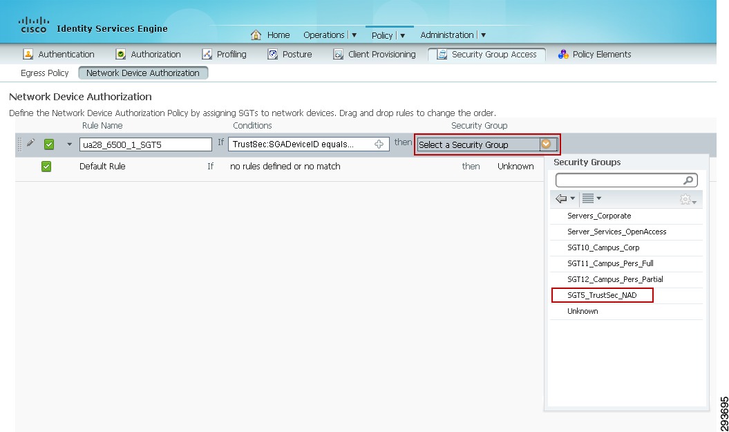Toggle the ua28_6500_1_SGT5 rule status checkbox
Screen dimensions: 729x432
pos(49,144)
